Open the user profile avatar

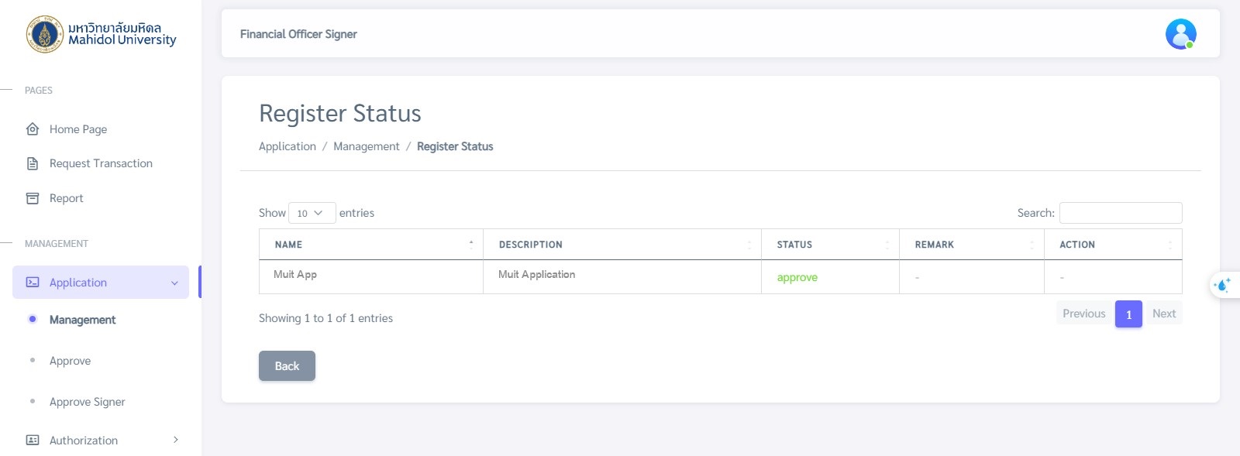pyautogui.click(x=1180, y=34)
